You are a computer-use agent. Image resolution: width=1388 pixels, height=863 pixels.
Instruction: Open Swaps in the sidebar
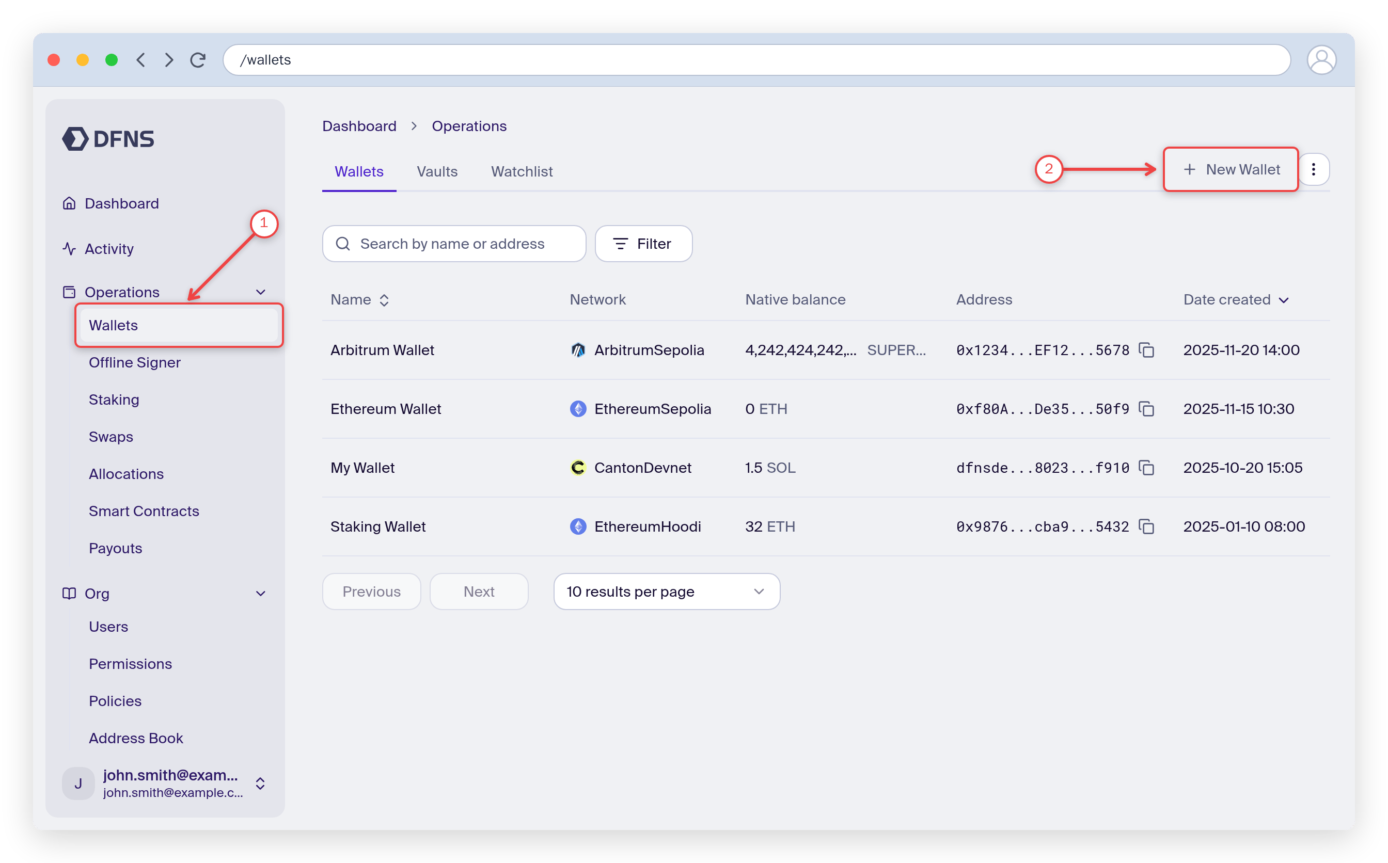[x=111, y=437]
